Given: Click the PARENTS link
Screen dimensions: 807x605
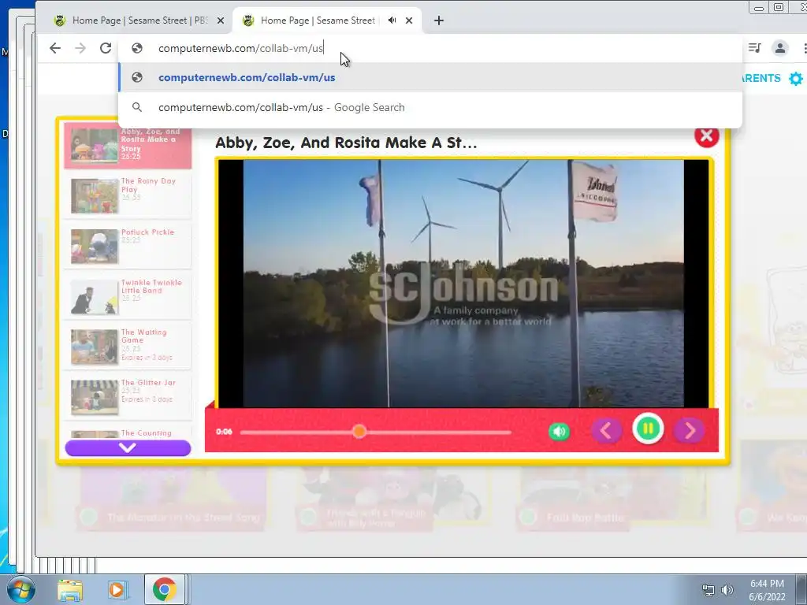Looking at the screenshot, I should [x=761, y=78].
